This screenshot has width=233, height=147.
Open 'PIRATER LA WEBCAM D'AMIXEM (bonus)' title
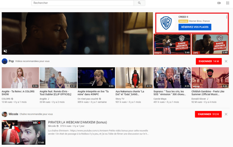(x=77, y=122)
